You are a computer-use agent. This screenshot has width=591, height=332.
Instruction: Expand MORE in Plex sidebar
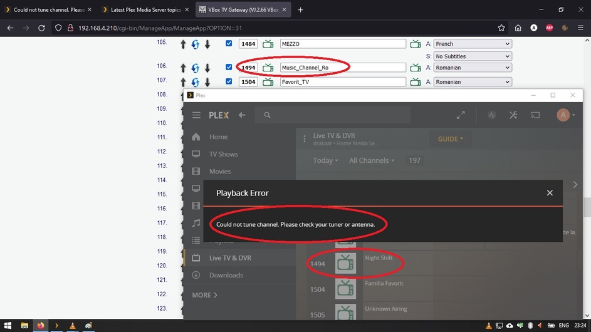(x=205, y=295)
